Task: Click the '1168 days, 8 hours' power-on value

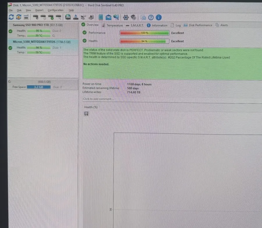Action: (x=139, y=84)
